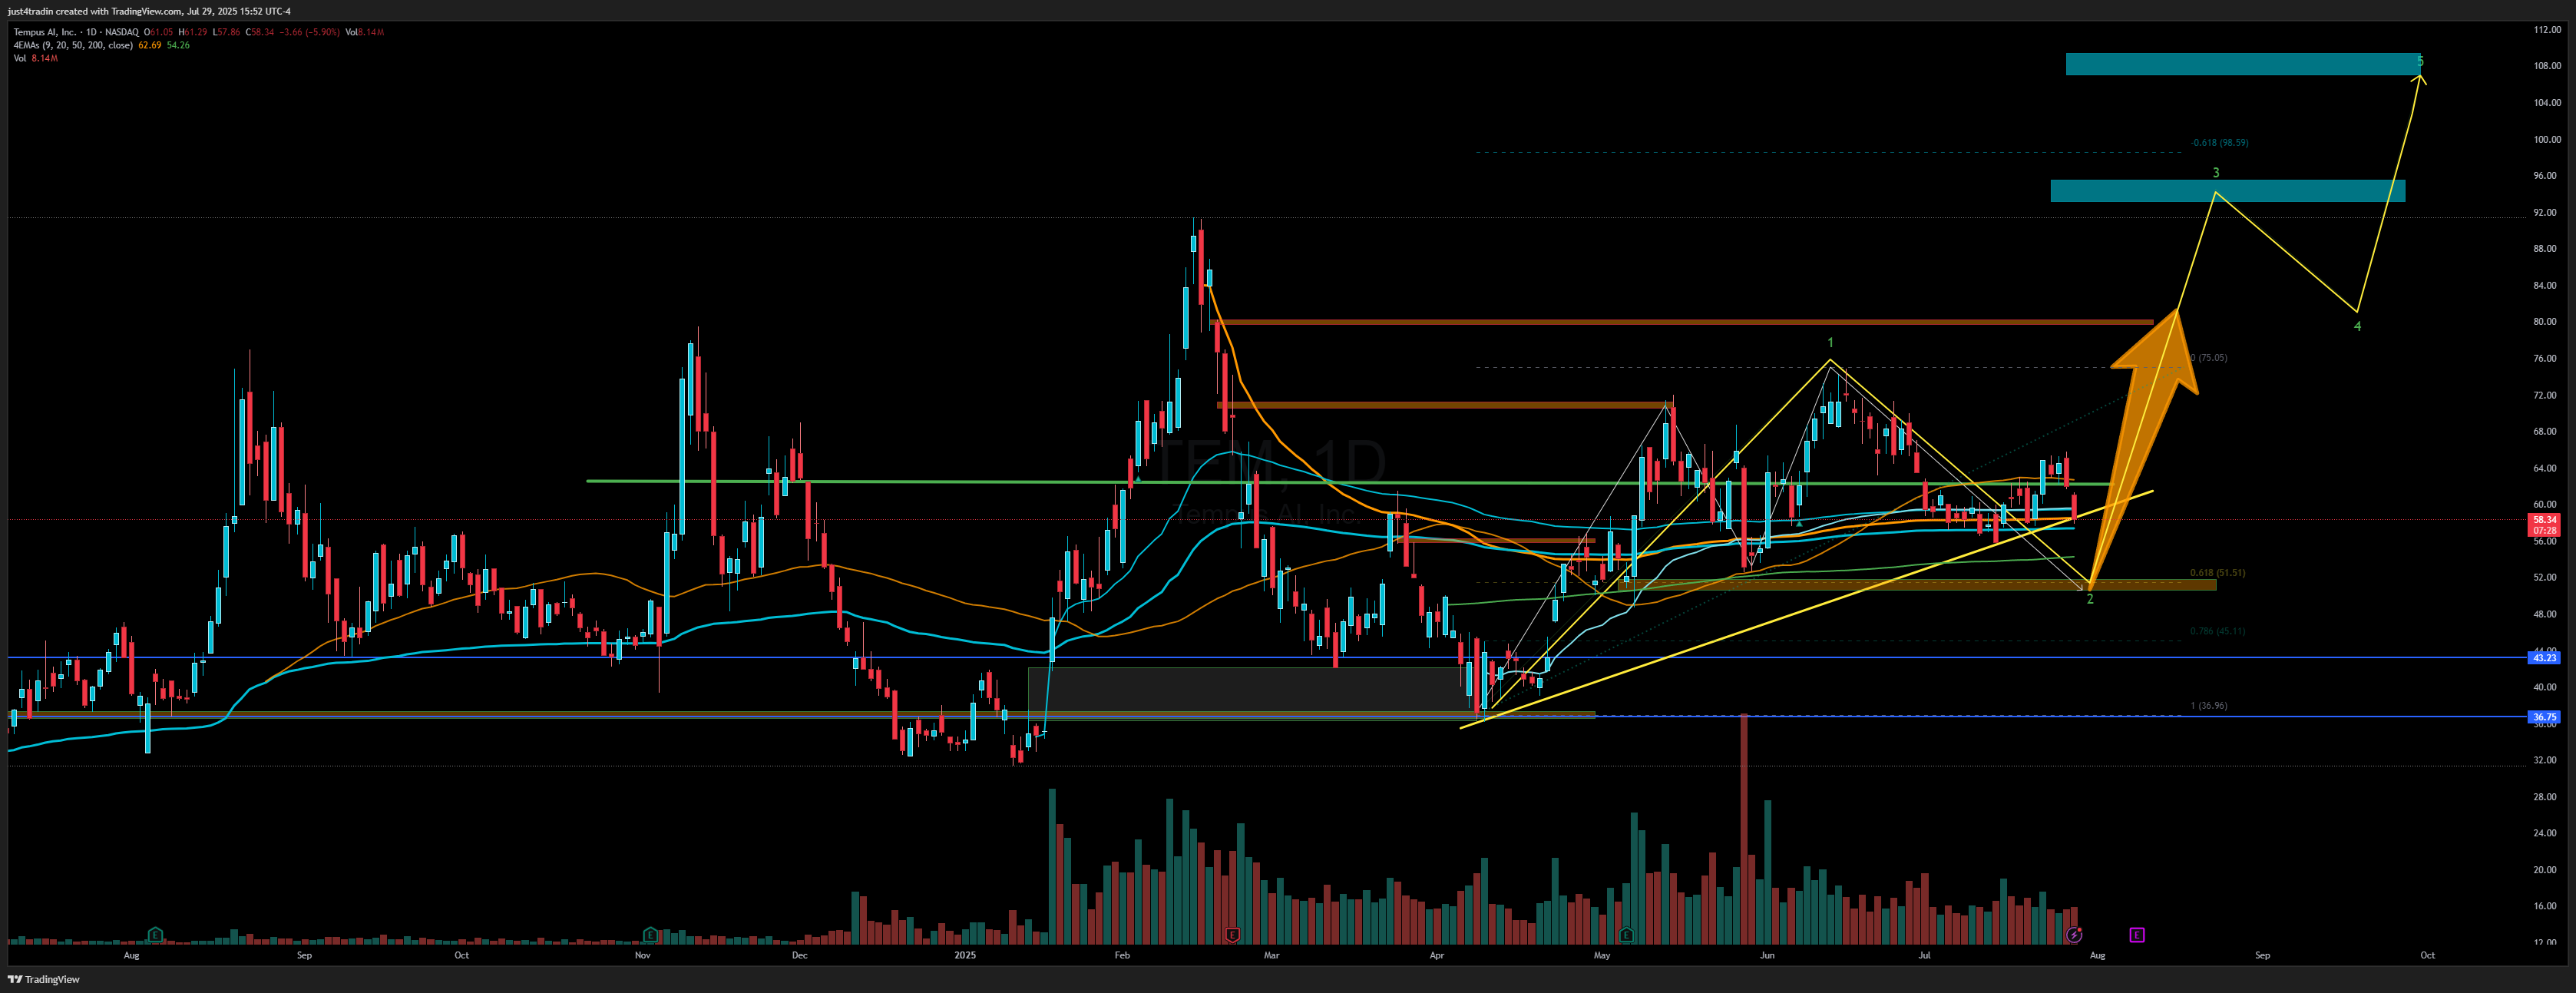Click the orange 62.69 EMA value
The image size is (2576, 993).
click(149, 45)
